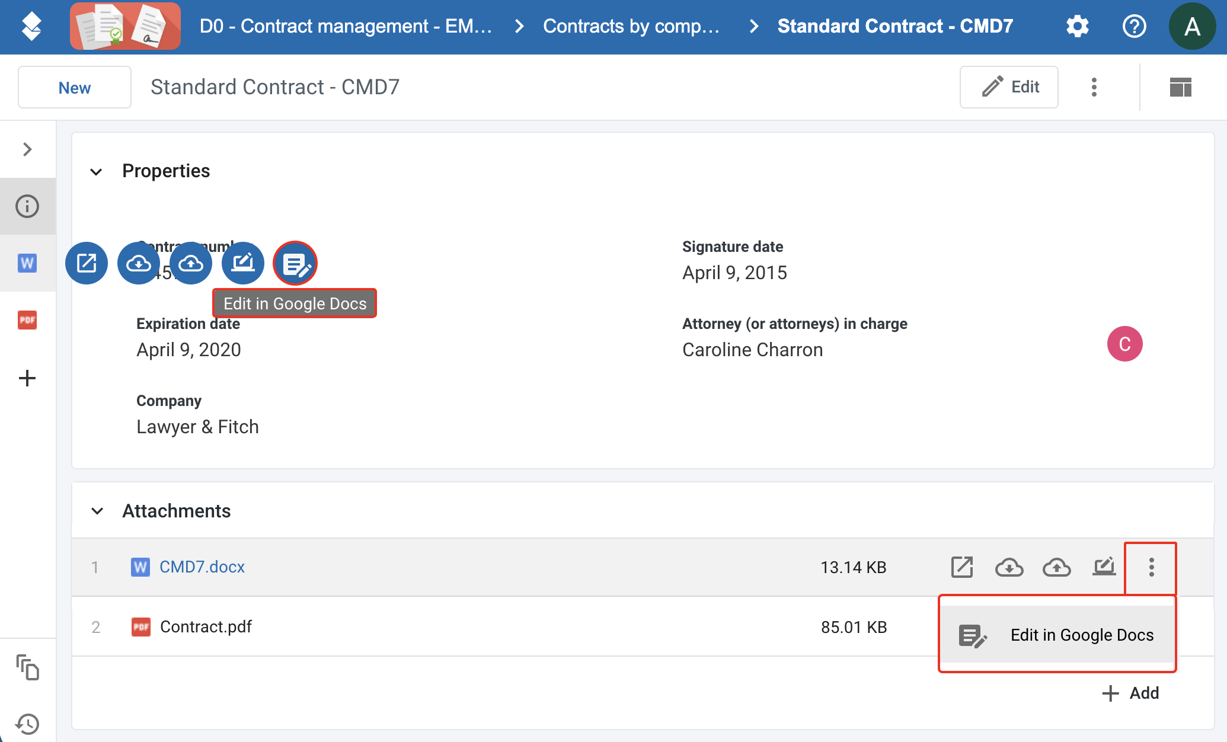
Task: Open CMD7.docx in a new window
Action: click(x=961, y=567)
